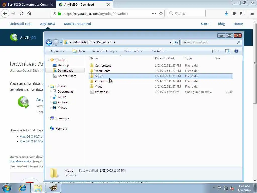Open the Home link in site header
This screenshot has width=257, height=193.
[238, 24]
